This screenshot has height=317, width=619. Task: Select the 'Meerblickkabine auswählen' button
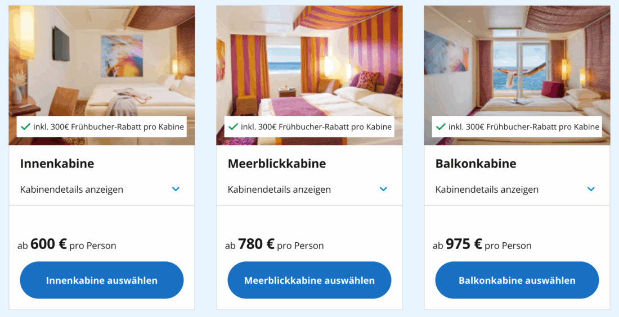coord(309,280)
